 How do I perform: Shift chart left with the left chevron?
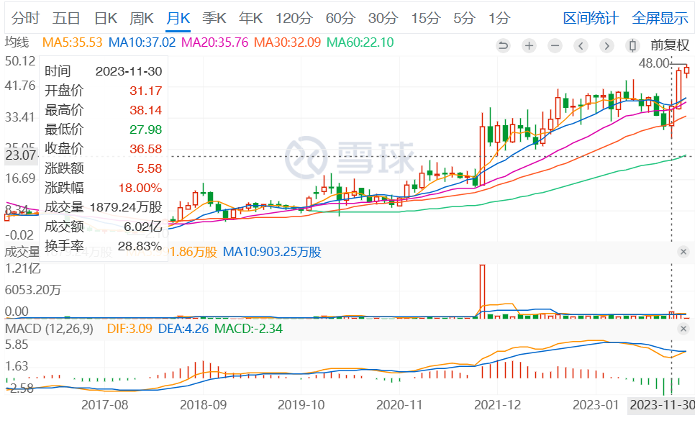(581, 45)
